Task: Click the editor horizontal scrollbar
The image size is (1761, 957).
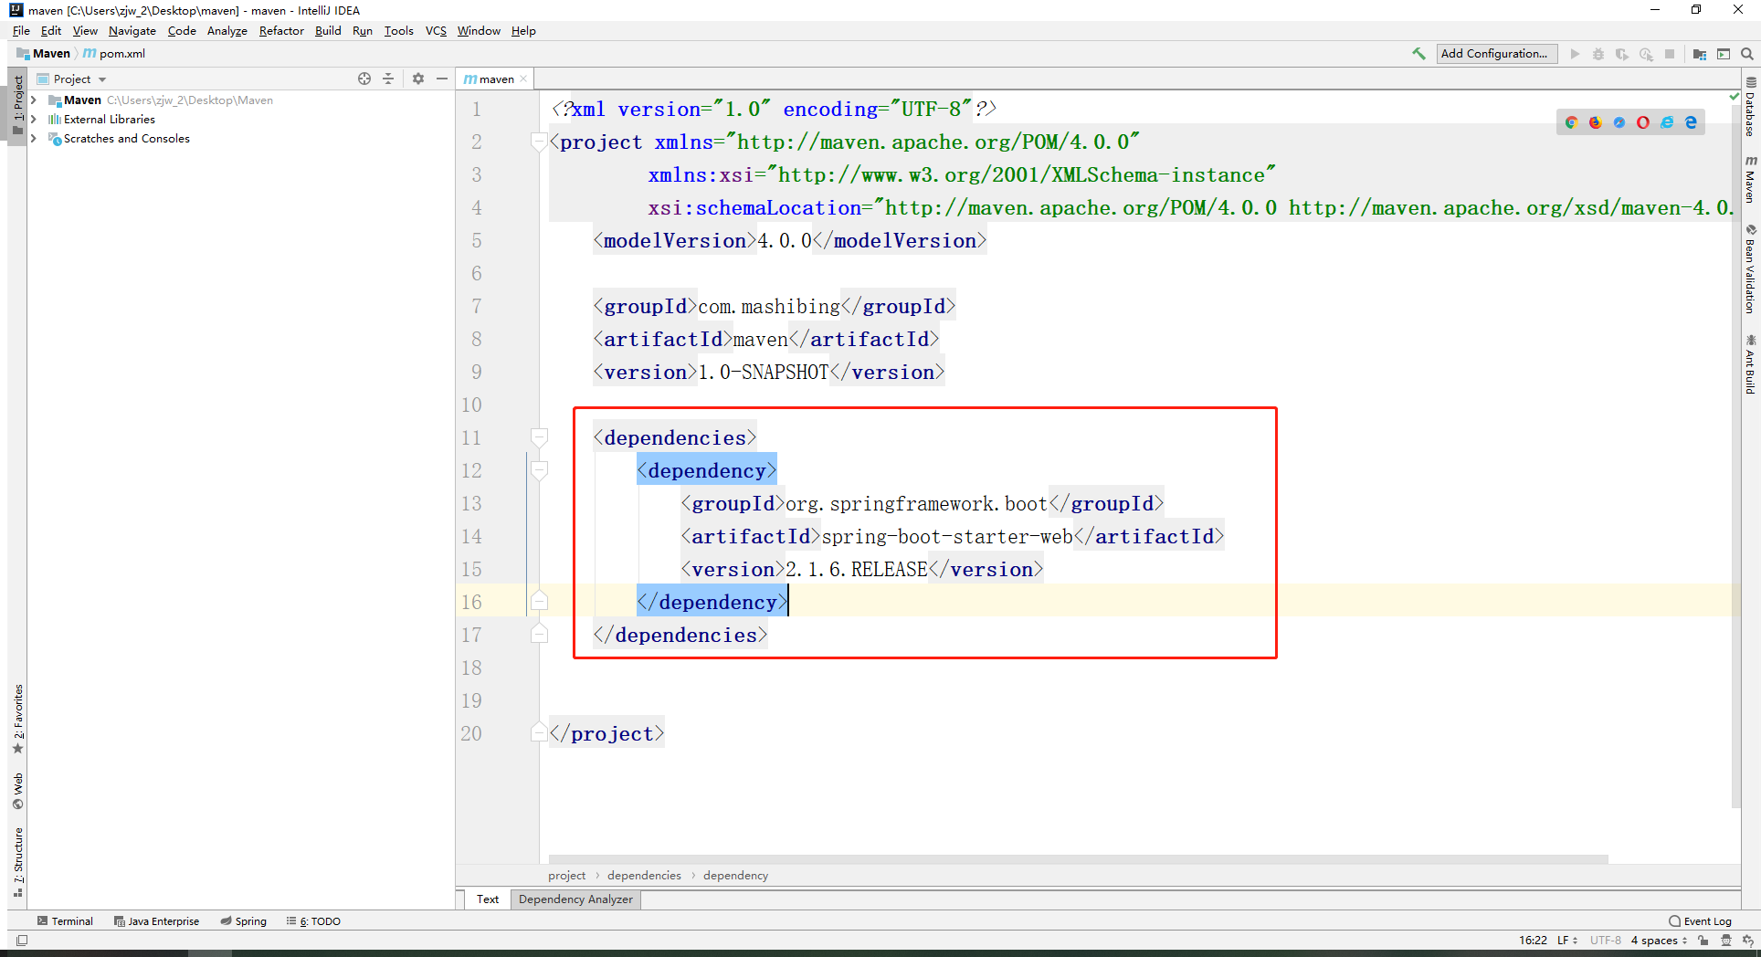Action: click(x=1078, y=859)
